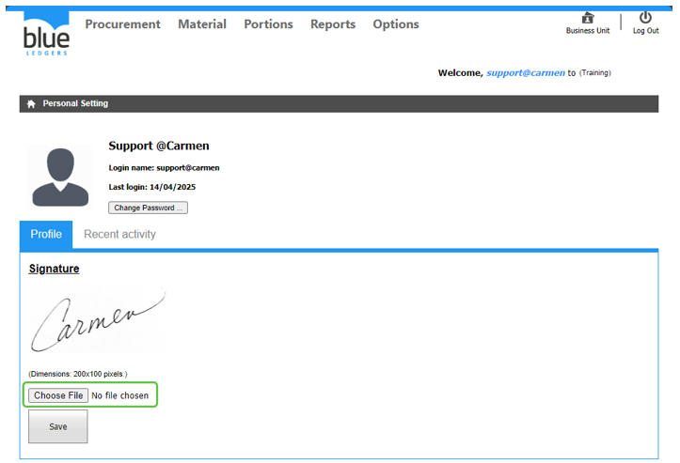Expand the Portions menu
Image resolution: width=680 pixels, height=463 pixels.
268,24
